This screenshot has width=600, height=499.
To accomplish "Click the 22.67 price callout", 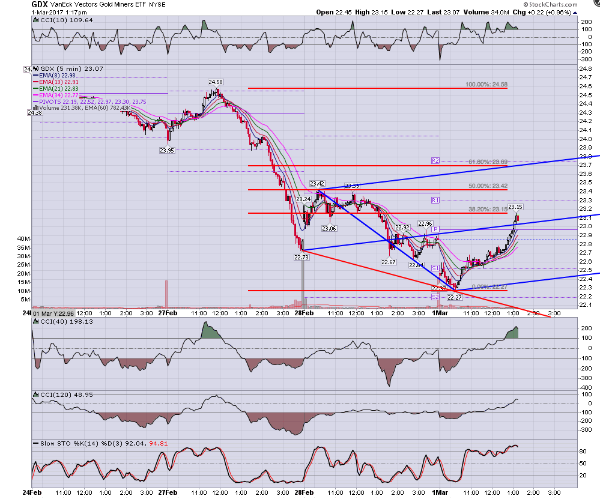I will [389, 262].
